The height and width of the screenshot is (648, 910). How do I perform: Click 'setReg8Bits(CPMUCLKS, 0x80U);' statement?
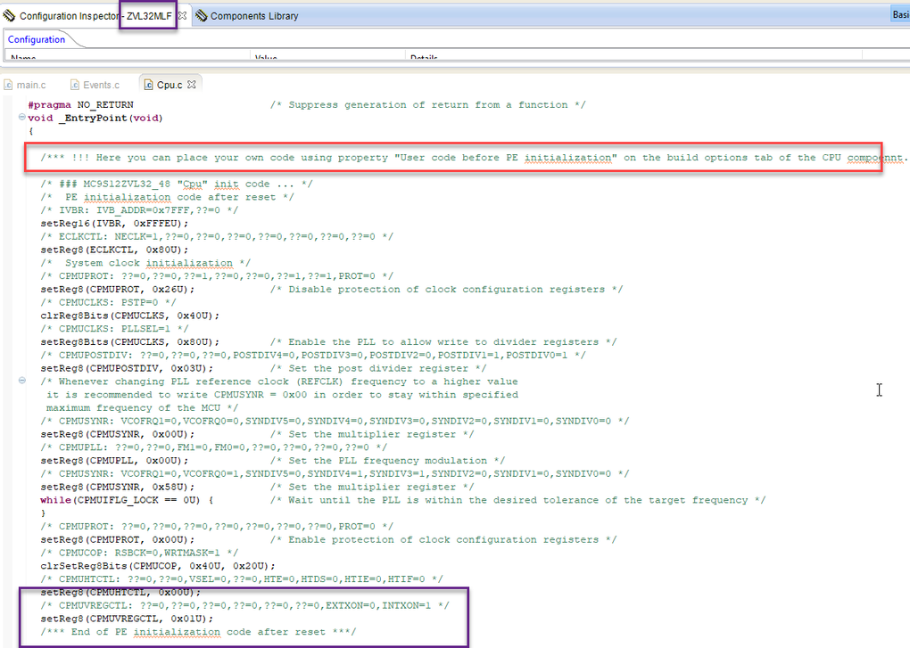pos(130,342)
